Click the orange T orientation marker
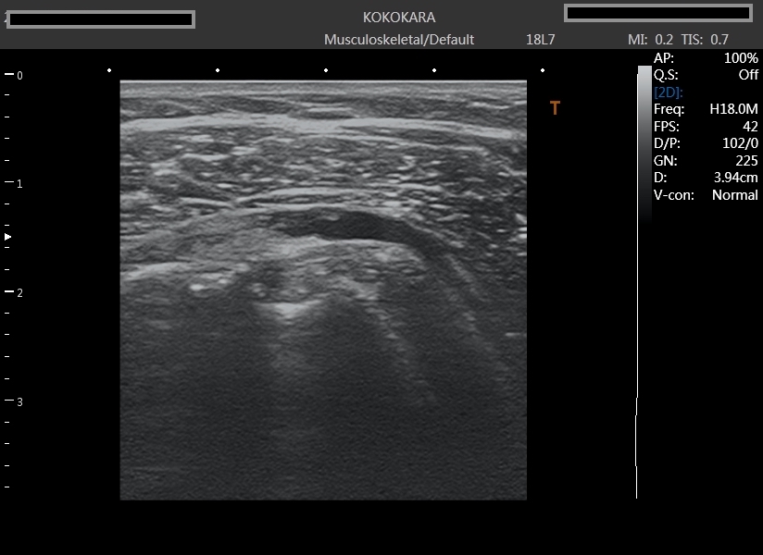The width and height of the screenshot is (763, 555). click(x=555, y=108)
